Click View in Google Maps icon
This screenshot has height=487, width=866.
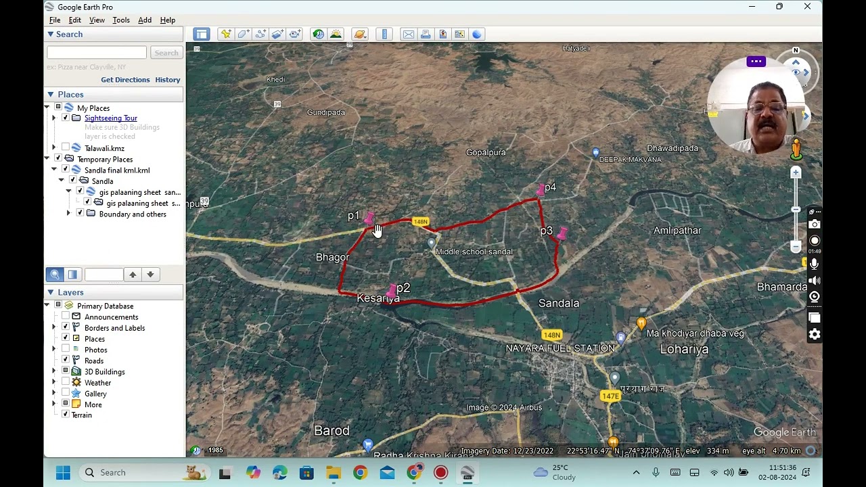click(459, 34)
